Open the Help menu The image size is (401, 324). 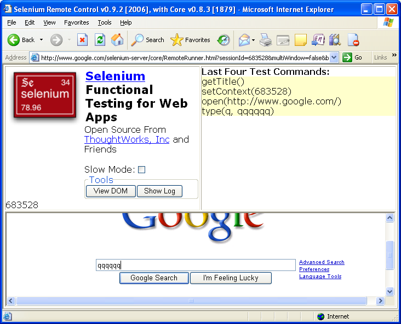point(126,22)
